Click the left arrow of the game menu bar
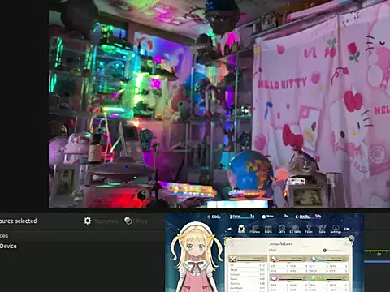The image size is (390, 292). [230, 229]
